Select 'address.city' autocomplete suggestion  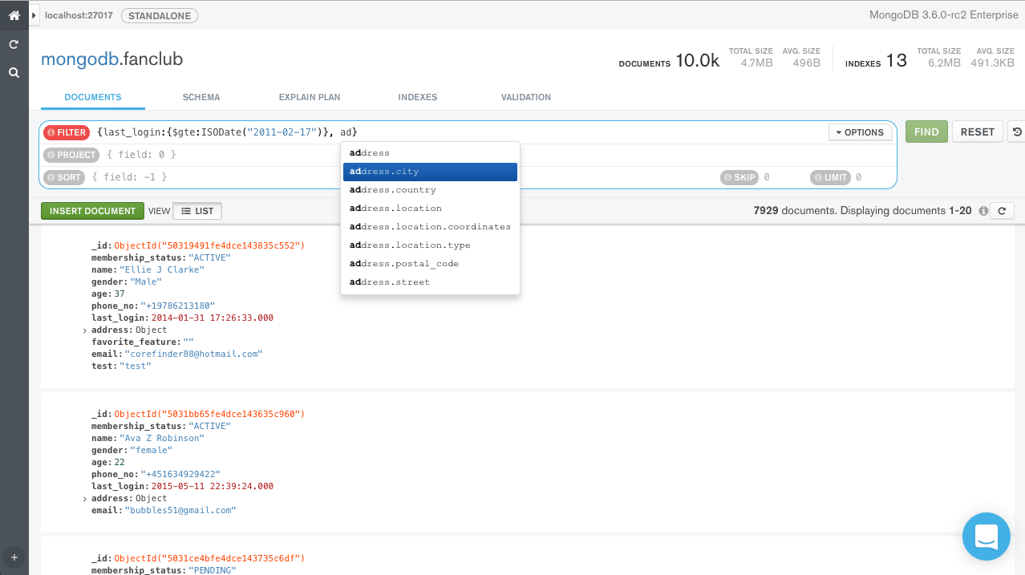pos(430,172)
